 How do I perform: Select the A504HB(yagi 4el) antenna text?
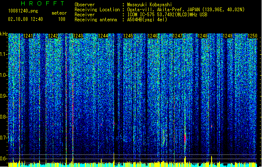[x=147, y=20]
